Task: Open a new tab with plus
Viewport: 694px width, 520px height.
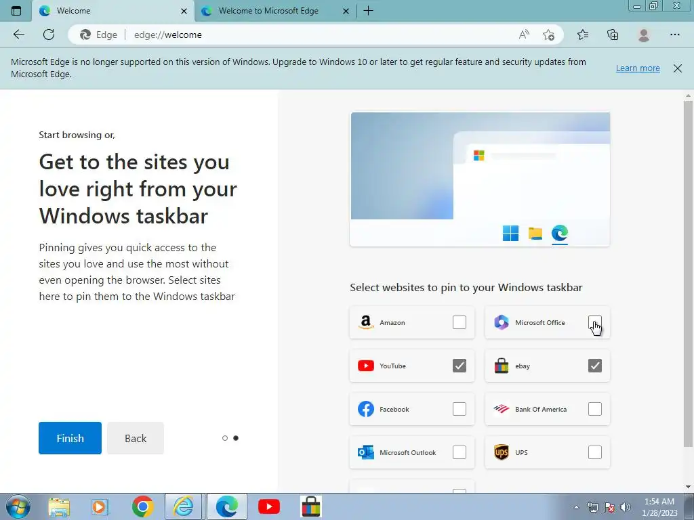Action: [368, 11]
